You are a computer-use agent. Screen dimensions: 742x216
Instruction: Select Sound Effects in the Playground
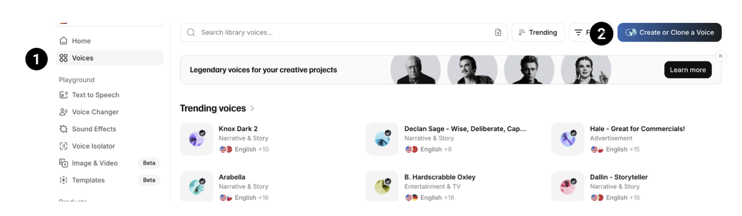tap(94, 129)
